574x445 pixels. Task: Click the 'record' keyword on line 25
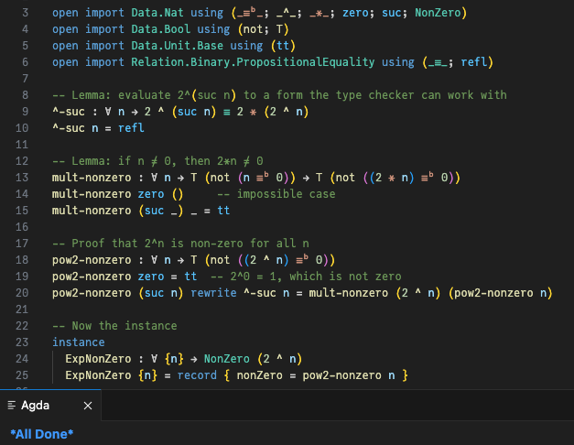(197, 375)
